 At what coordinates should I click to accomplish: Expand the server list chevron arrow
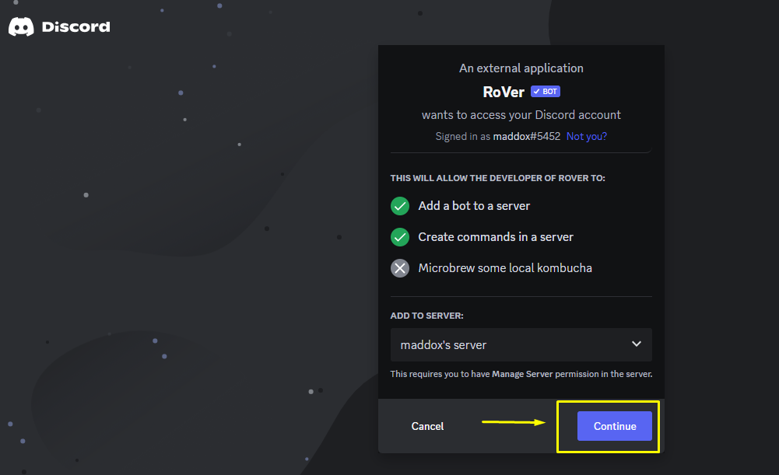click(637, 344)
